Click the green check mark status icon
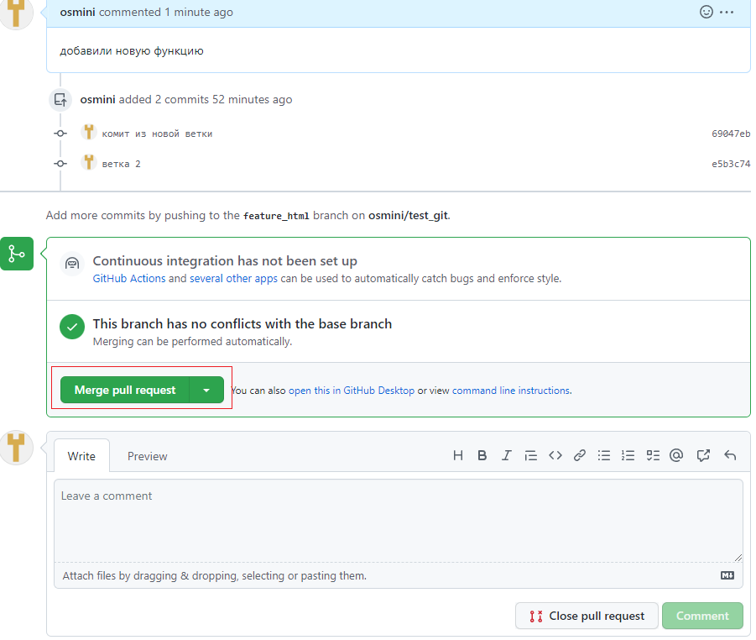Screen dimensions: 756x640 coord(72,327)
